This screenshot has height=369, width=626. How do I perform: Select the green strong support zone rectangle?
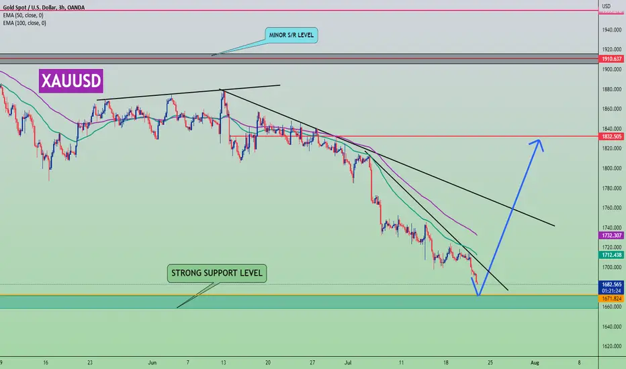[299, 302]
